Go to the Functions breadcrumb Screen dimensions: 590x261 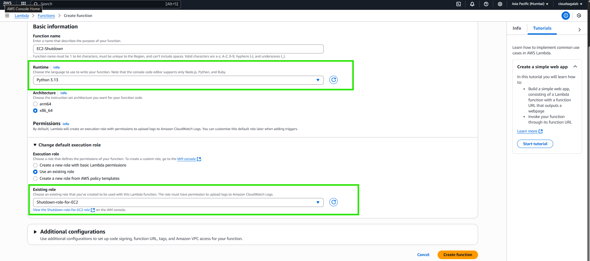[x=46, y=16]
